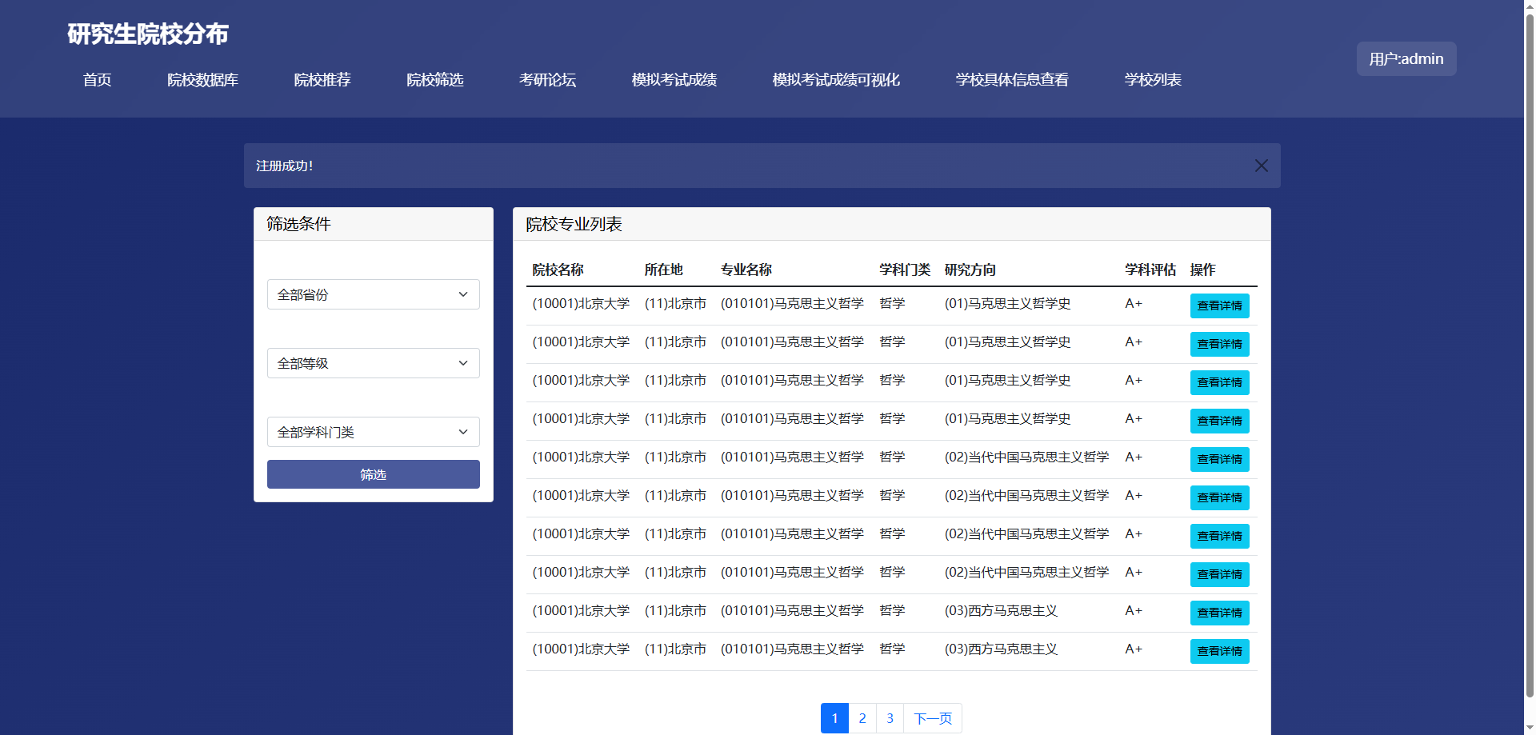The image size is (1536, 735).
Task: Go to 首页 in navigation
Action: point(98,80)
